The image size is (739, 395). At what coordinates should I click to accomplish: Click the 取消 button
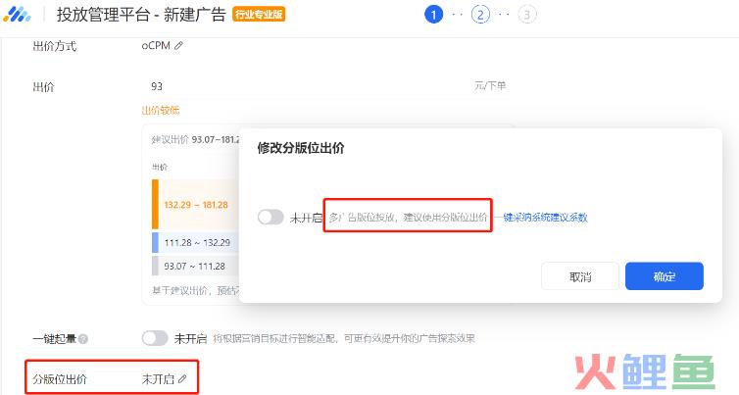coord(579,276)
